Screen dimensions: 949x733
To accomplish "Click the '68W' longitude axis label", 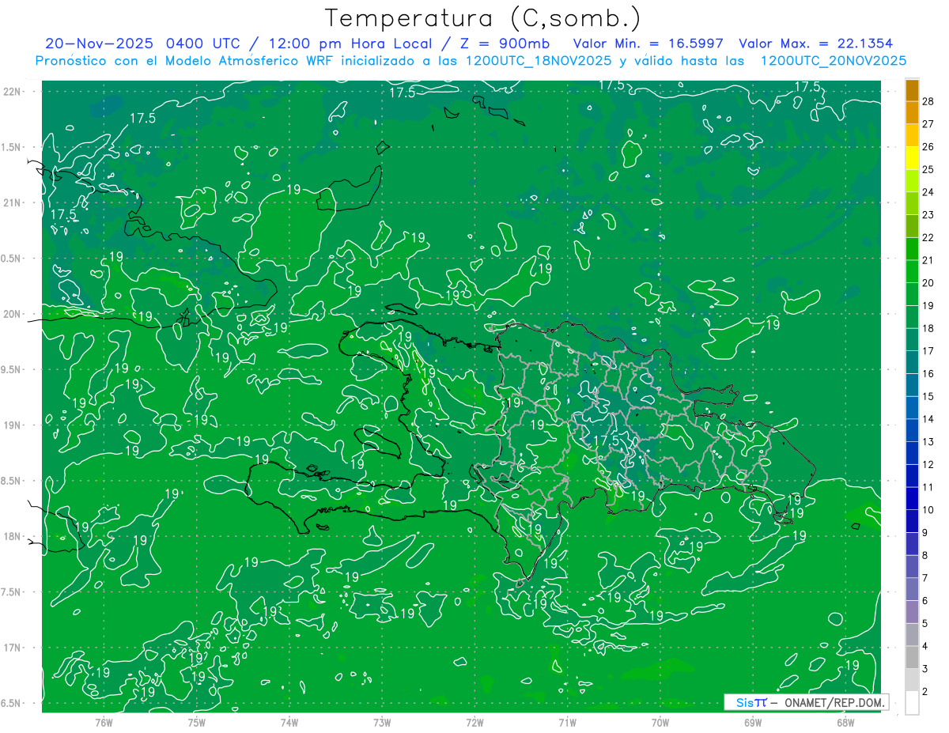I will [845, 722].
